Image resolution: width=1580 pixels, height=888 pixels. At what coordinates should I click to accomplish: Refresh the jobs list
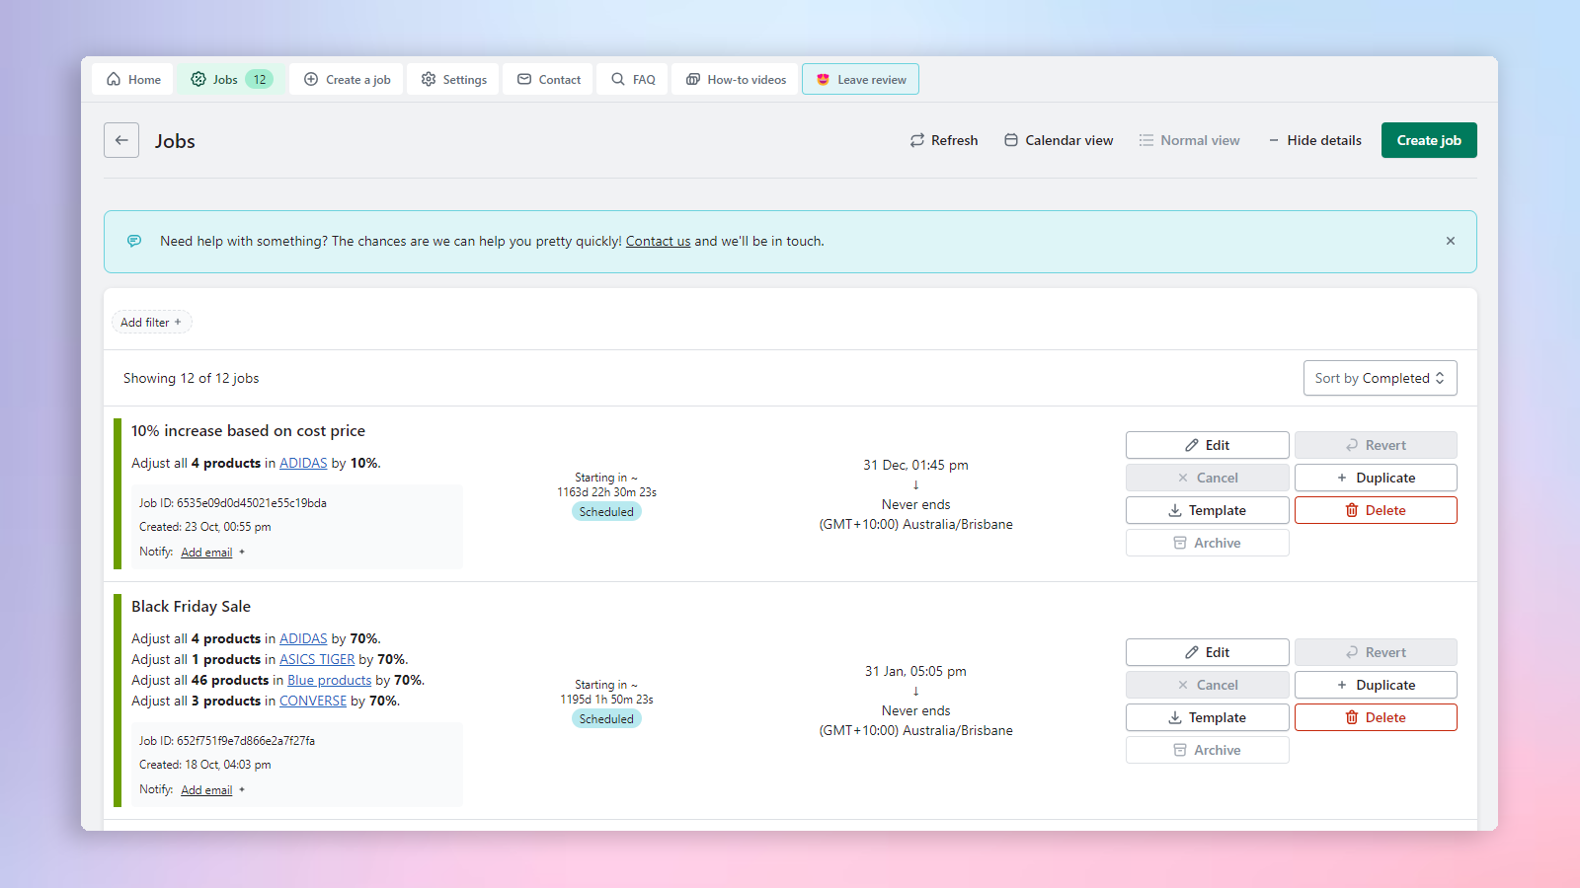tap(944, 140)
